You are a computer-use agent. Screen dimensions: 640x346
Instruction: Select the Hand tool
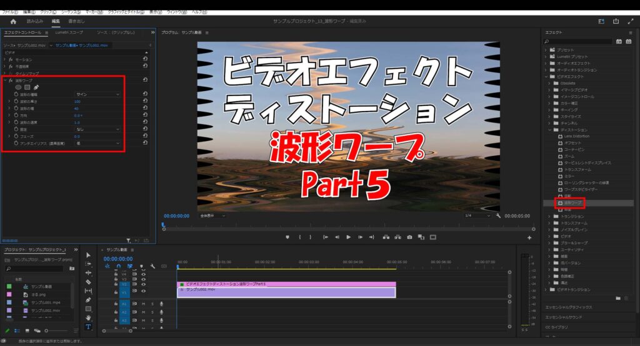[x=89, y=318]
